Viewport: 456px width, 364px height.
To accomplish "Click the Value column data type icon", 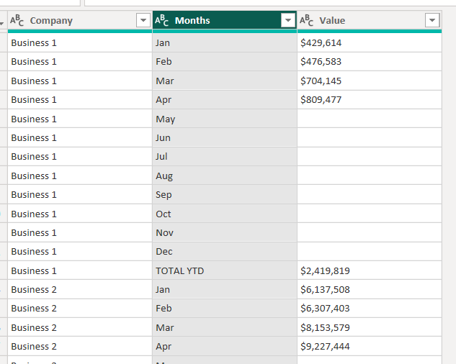I will (x=306, y=20).
